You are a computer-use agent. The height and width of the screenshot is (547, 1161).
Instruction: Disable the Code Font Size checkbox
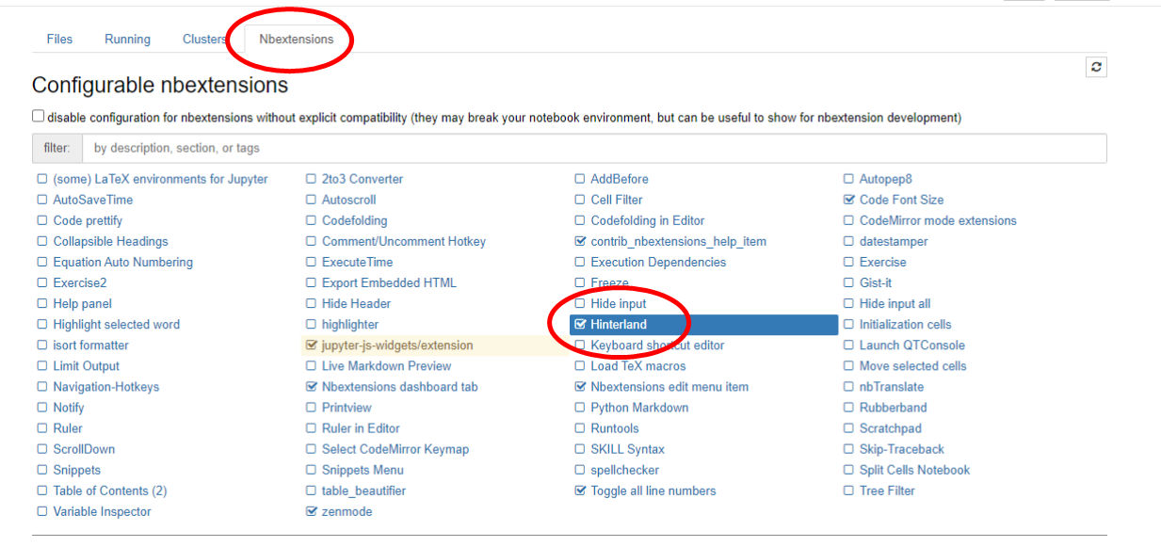click(x=849, y=200)
